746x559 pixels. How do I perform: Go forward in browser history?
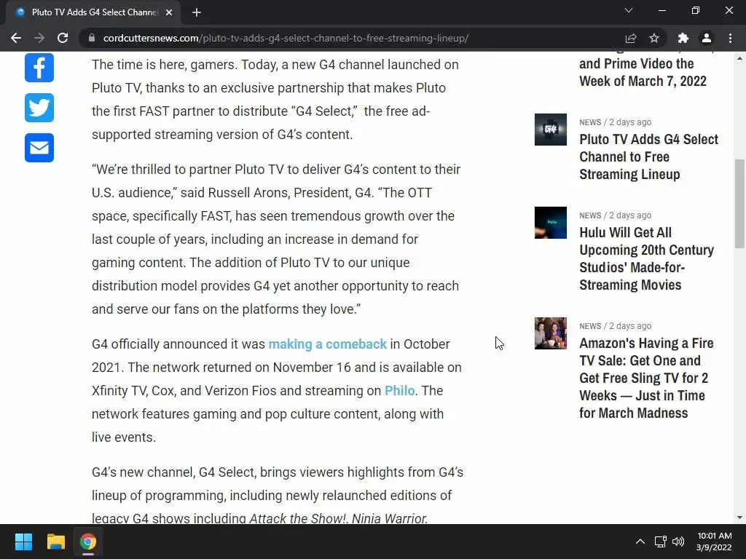point(39,38)
